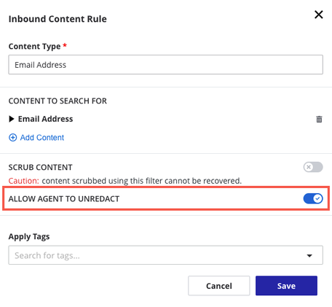Click the ALLOW AGENT TO UNREDACT label
Image resolution: width=332 pixels, height=307 pixels.
[64, 199]
